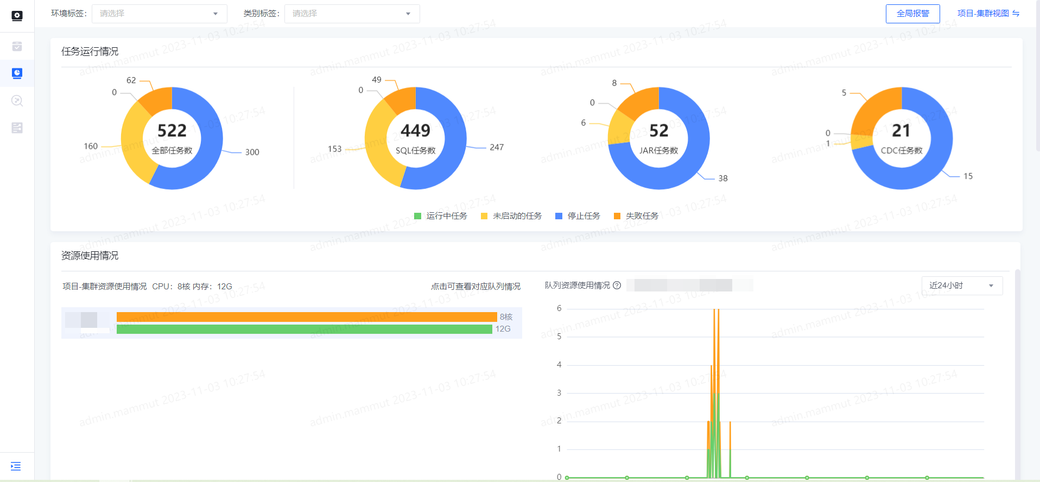Click the value 247 beside SQL任务数 chart
This screenshot has height=482, width=1040.
click(x=497, y=148)
